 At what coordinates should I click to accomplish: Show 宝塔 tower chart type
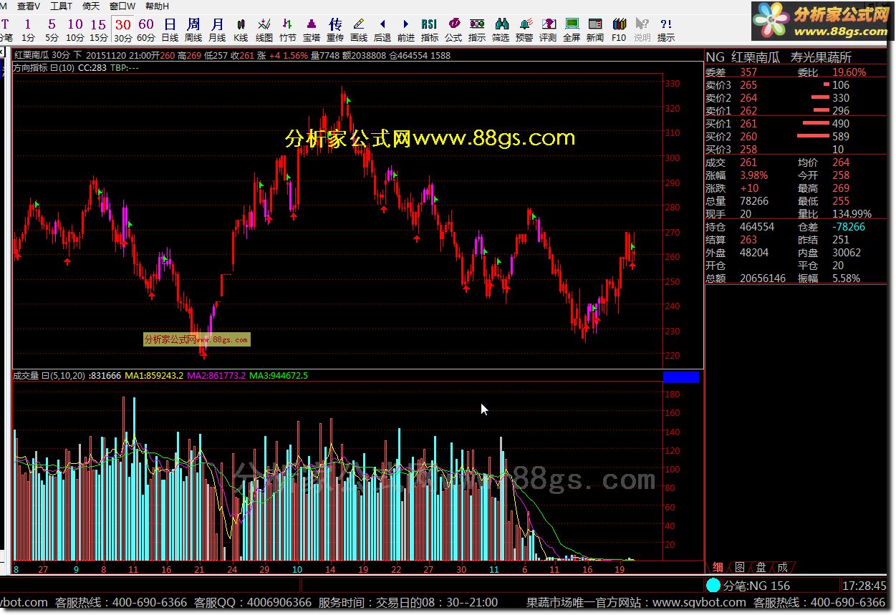(x=312, y=30)
